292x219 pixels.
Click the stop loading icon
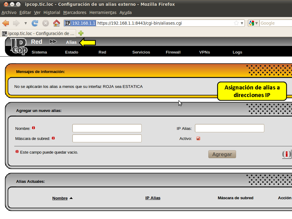[46, 23]
